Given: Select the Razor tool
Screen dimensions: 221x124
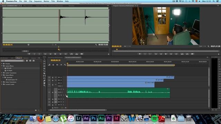Looking at the screenshot, I should pos(45,73).
